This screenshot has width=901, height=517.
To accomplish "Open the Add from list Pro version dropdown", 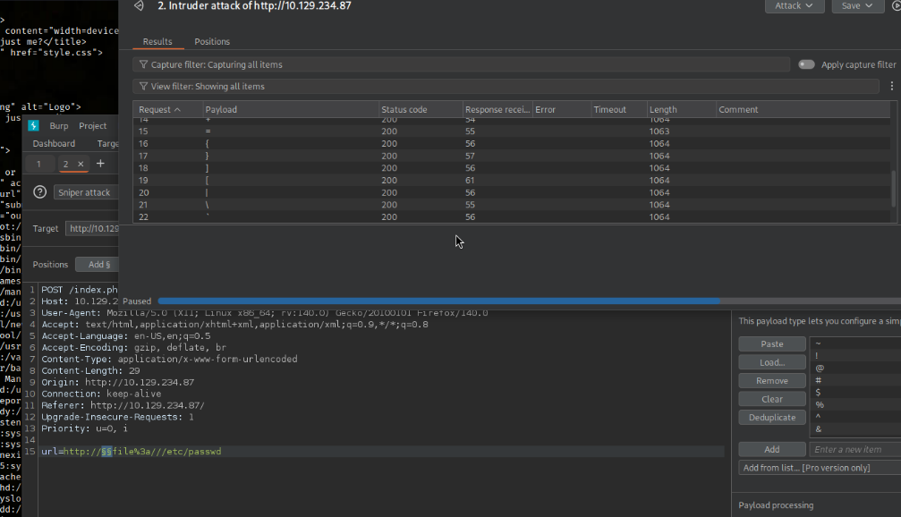I will click(x=820, y=468).
